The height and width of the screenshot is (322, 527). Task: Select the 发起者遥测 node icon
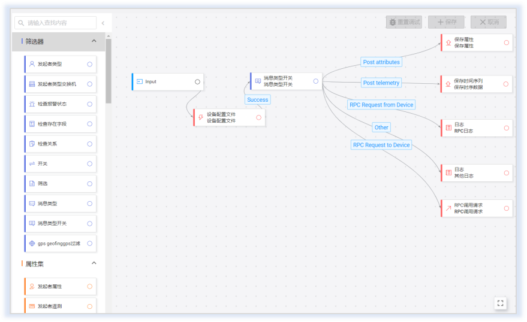pos(32,306)
